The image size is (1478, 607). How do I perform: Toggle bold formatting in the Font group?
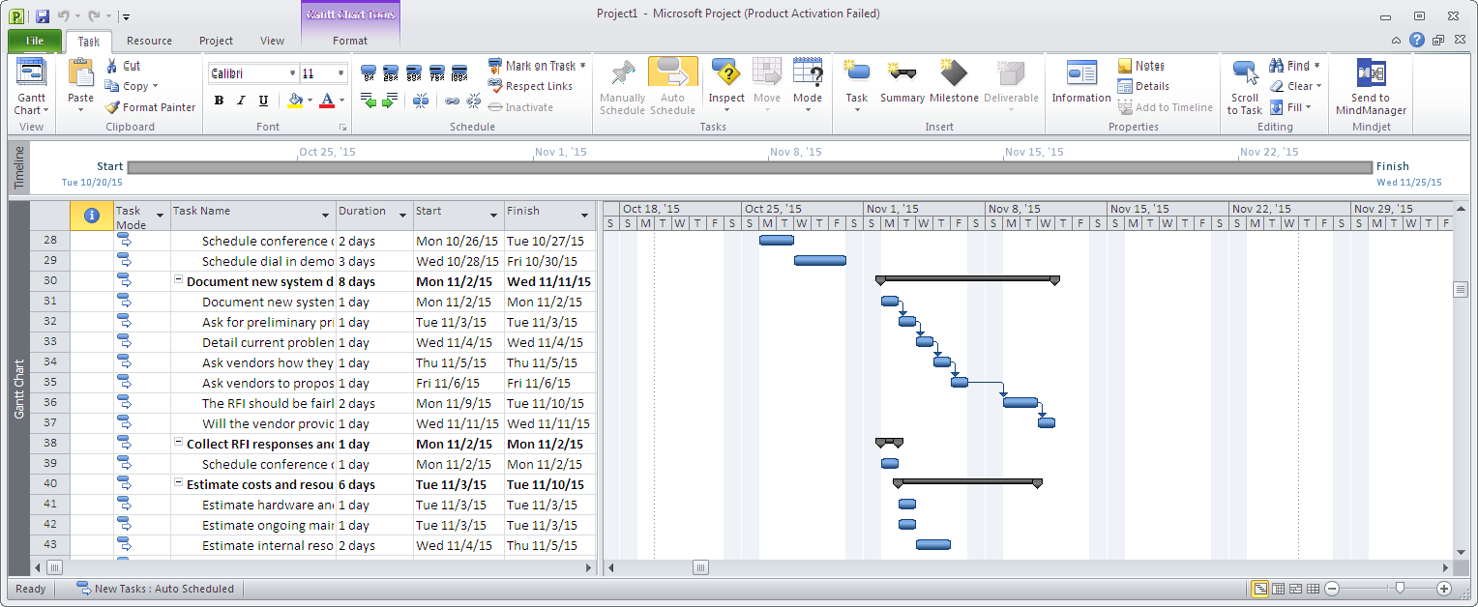(x=218, y=101)
